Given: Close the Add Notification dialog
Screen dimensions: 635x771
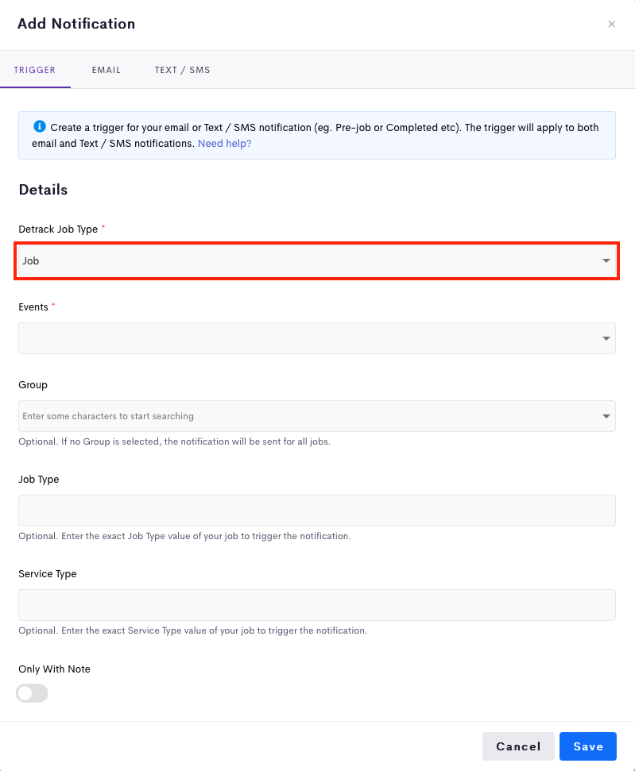Looking at the screenshot, I should tap(611, 24).
